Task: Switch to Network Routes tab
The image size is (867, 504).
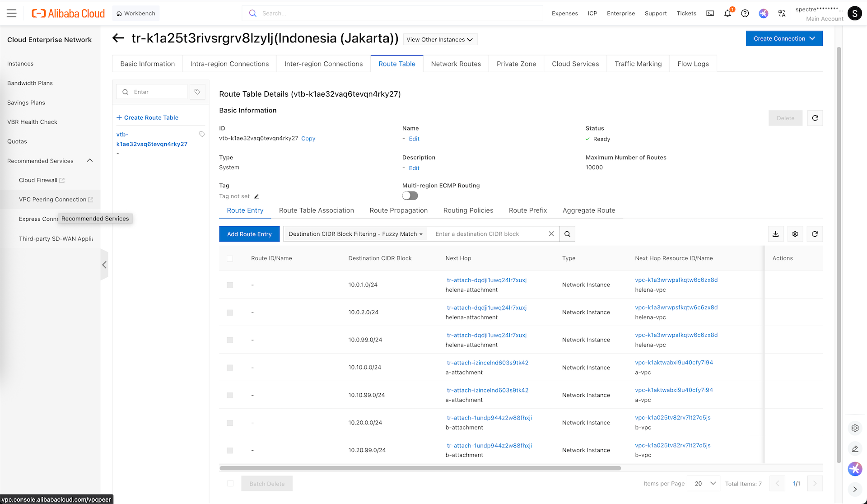Action: click(x=456, y=64)
